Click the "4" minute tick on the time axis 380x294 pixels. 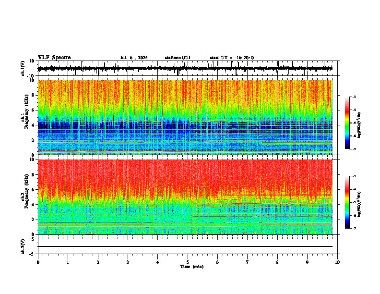(x=158, y=262)
